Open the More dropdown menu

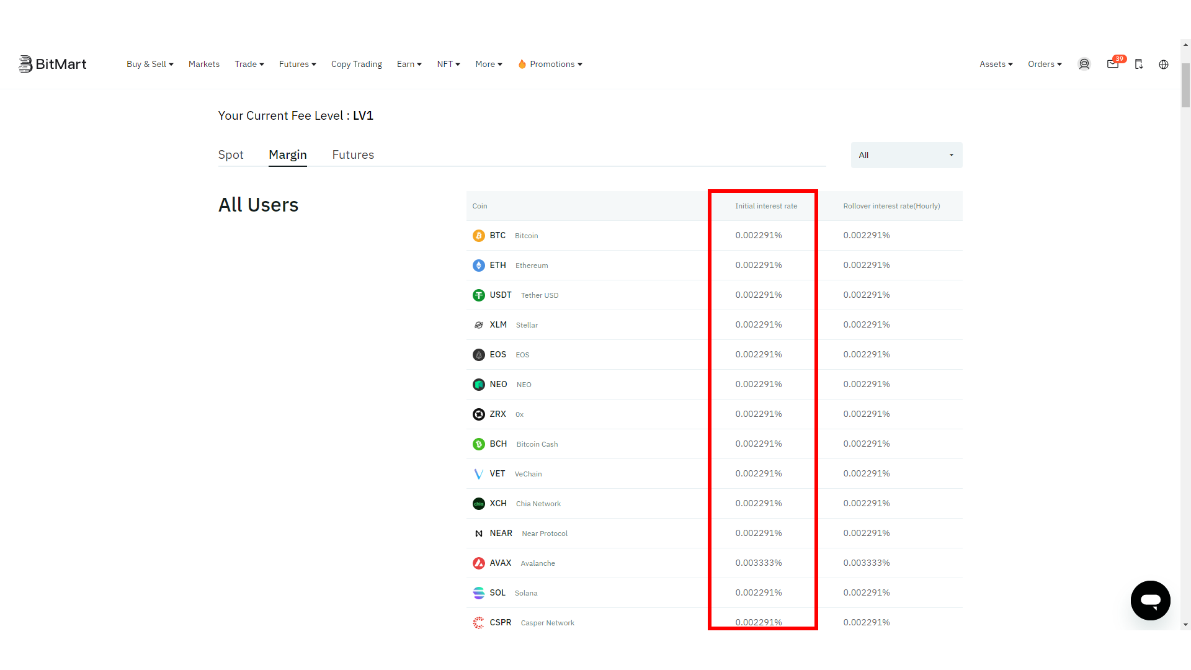click(x=488, y=64)
